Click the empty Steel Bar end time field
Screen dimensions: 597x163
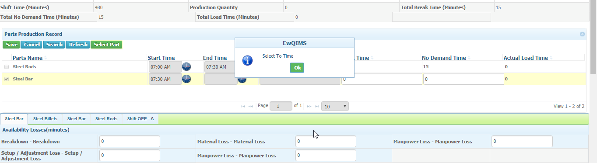221,79
